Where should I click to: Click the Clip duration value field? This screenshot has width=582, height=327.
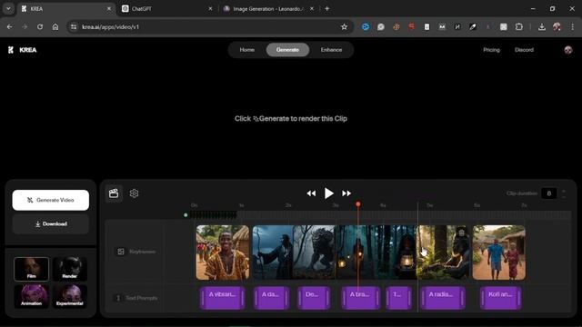(x=549, y=193)
